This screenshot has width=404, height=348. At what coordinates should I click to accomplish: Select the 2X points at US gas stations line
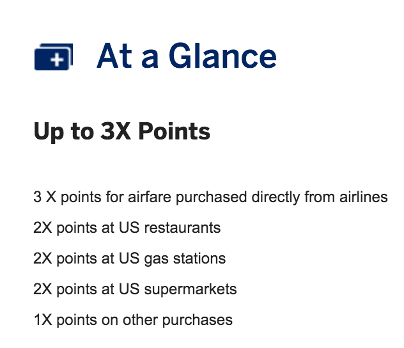click(130, 258)
